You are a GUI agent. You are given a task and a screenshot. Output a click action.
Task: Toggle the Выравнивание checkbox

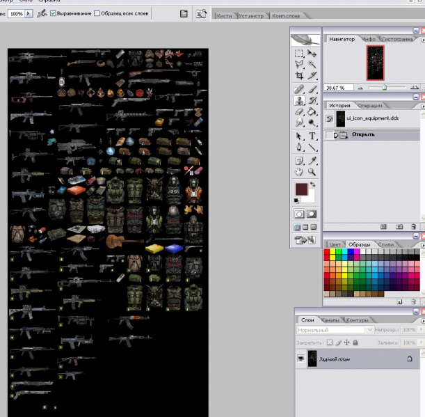[x=53, y=13]
